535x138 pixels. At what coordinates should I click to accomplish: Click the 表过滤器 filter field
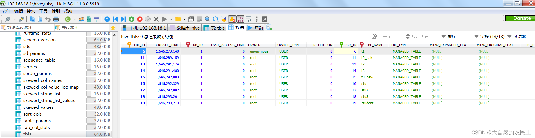pos(82,28)
